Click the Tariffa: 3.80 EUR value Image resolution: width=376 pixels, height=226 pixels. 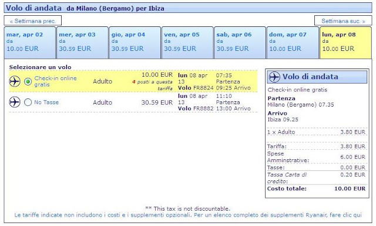pyautogui.click(x=352, y=146)
